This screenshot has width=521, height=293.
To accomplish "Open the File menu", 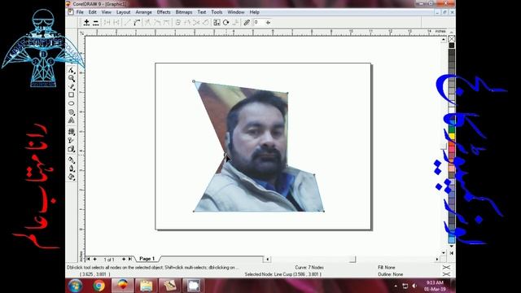I will point(80,12).
